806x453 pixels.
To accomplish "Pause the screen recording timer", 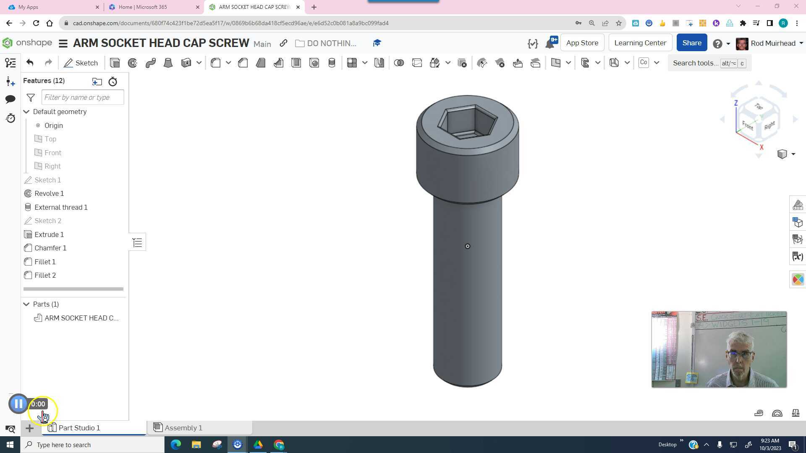I will point(18,404).
